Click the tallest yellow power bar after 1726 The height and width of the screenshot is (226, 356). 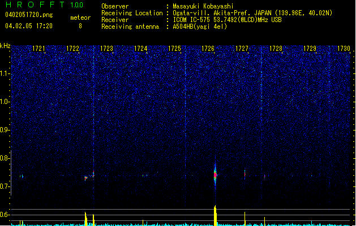click(x=215, y=216)
